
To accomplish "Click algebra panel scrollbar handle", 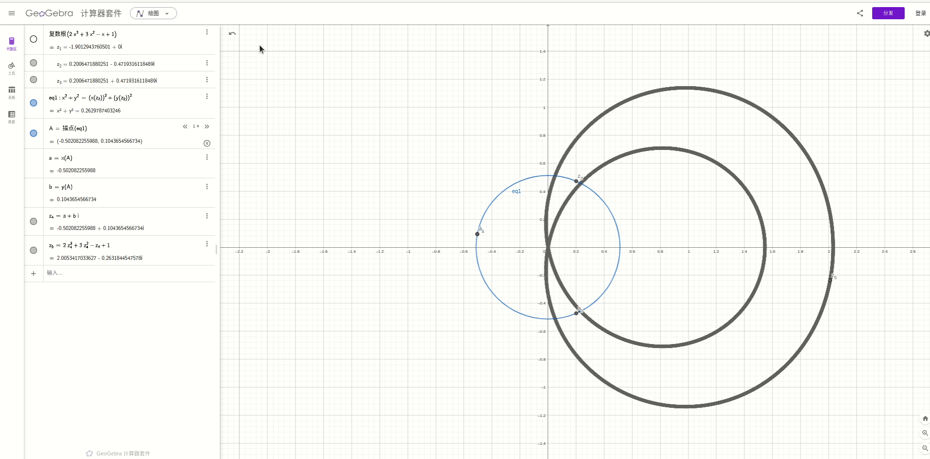I will [x=217, y=250].
